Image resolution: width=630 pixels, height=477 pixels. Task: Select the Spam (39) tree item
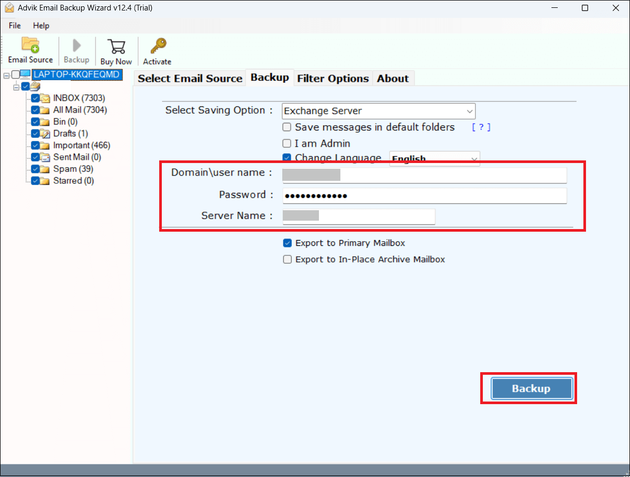click(73, 169)
